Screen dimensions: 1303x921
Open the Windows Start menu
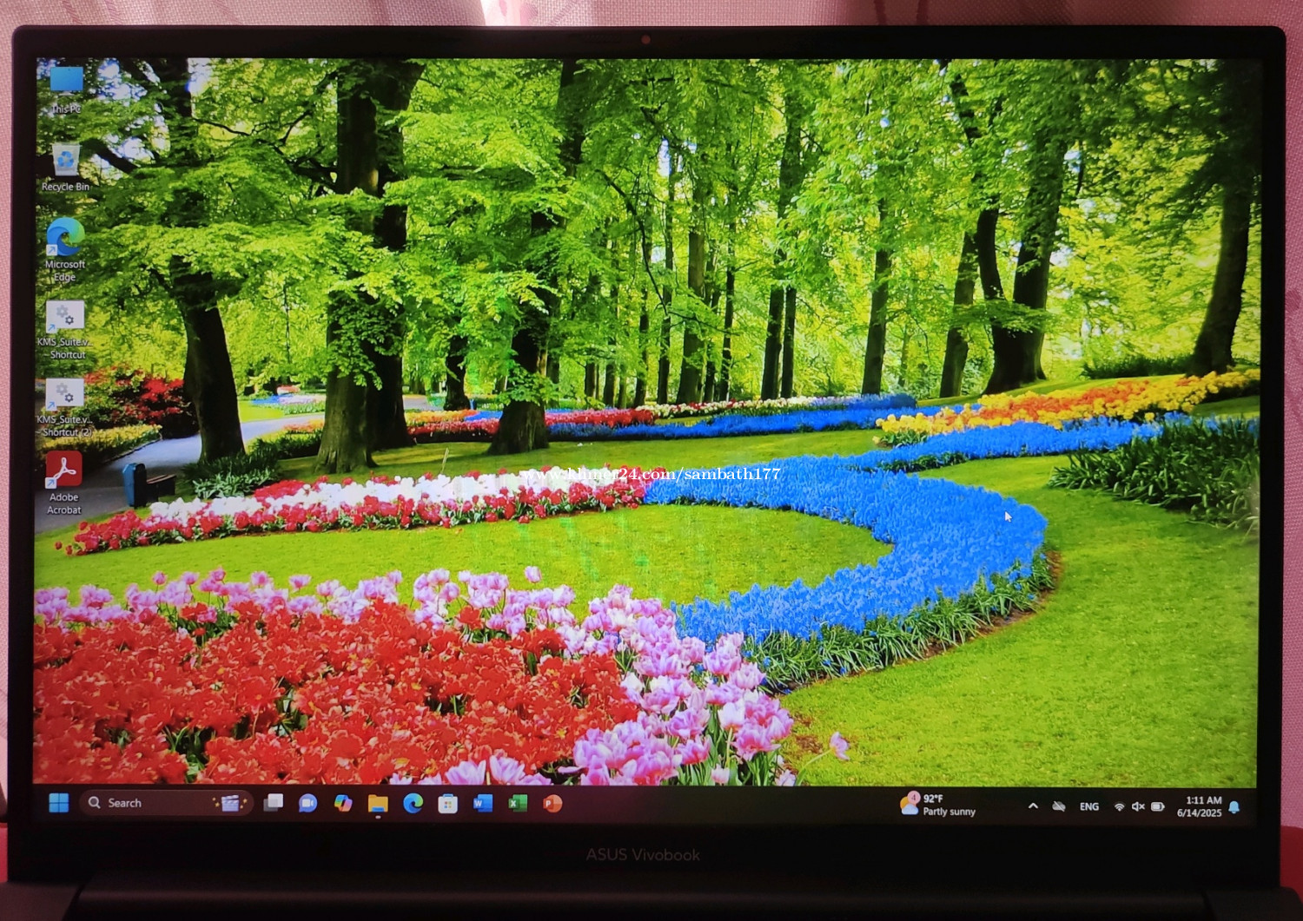59,803
